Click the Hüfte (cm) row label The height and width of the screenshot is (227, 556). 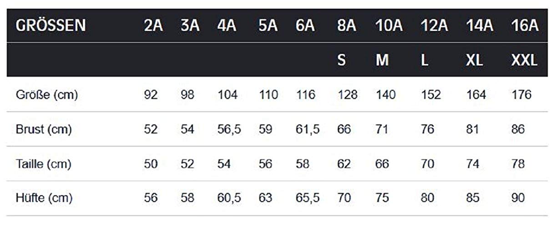click(x=44, y=198)
